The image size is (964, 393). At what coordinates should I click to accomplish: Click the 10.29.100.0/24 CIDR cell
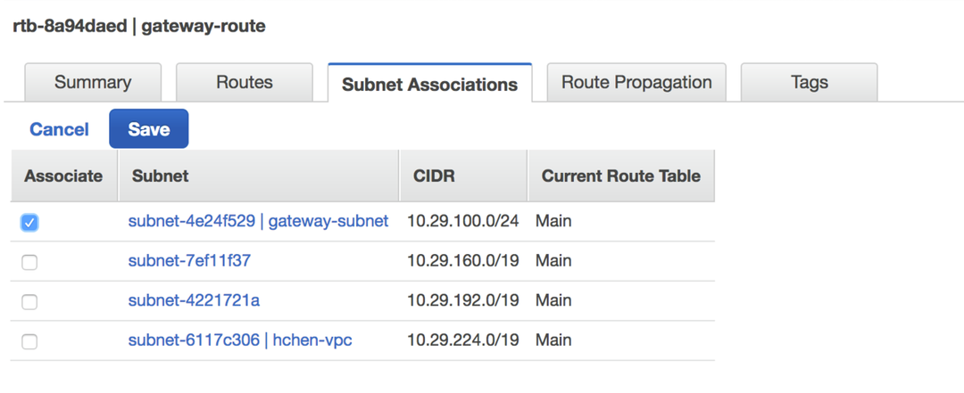[x=463, y=221]
